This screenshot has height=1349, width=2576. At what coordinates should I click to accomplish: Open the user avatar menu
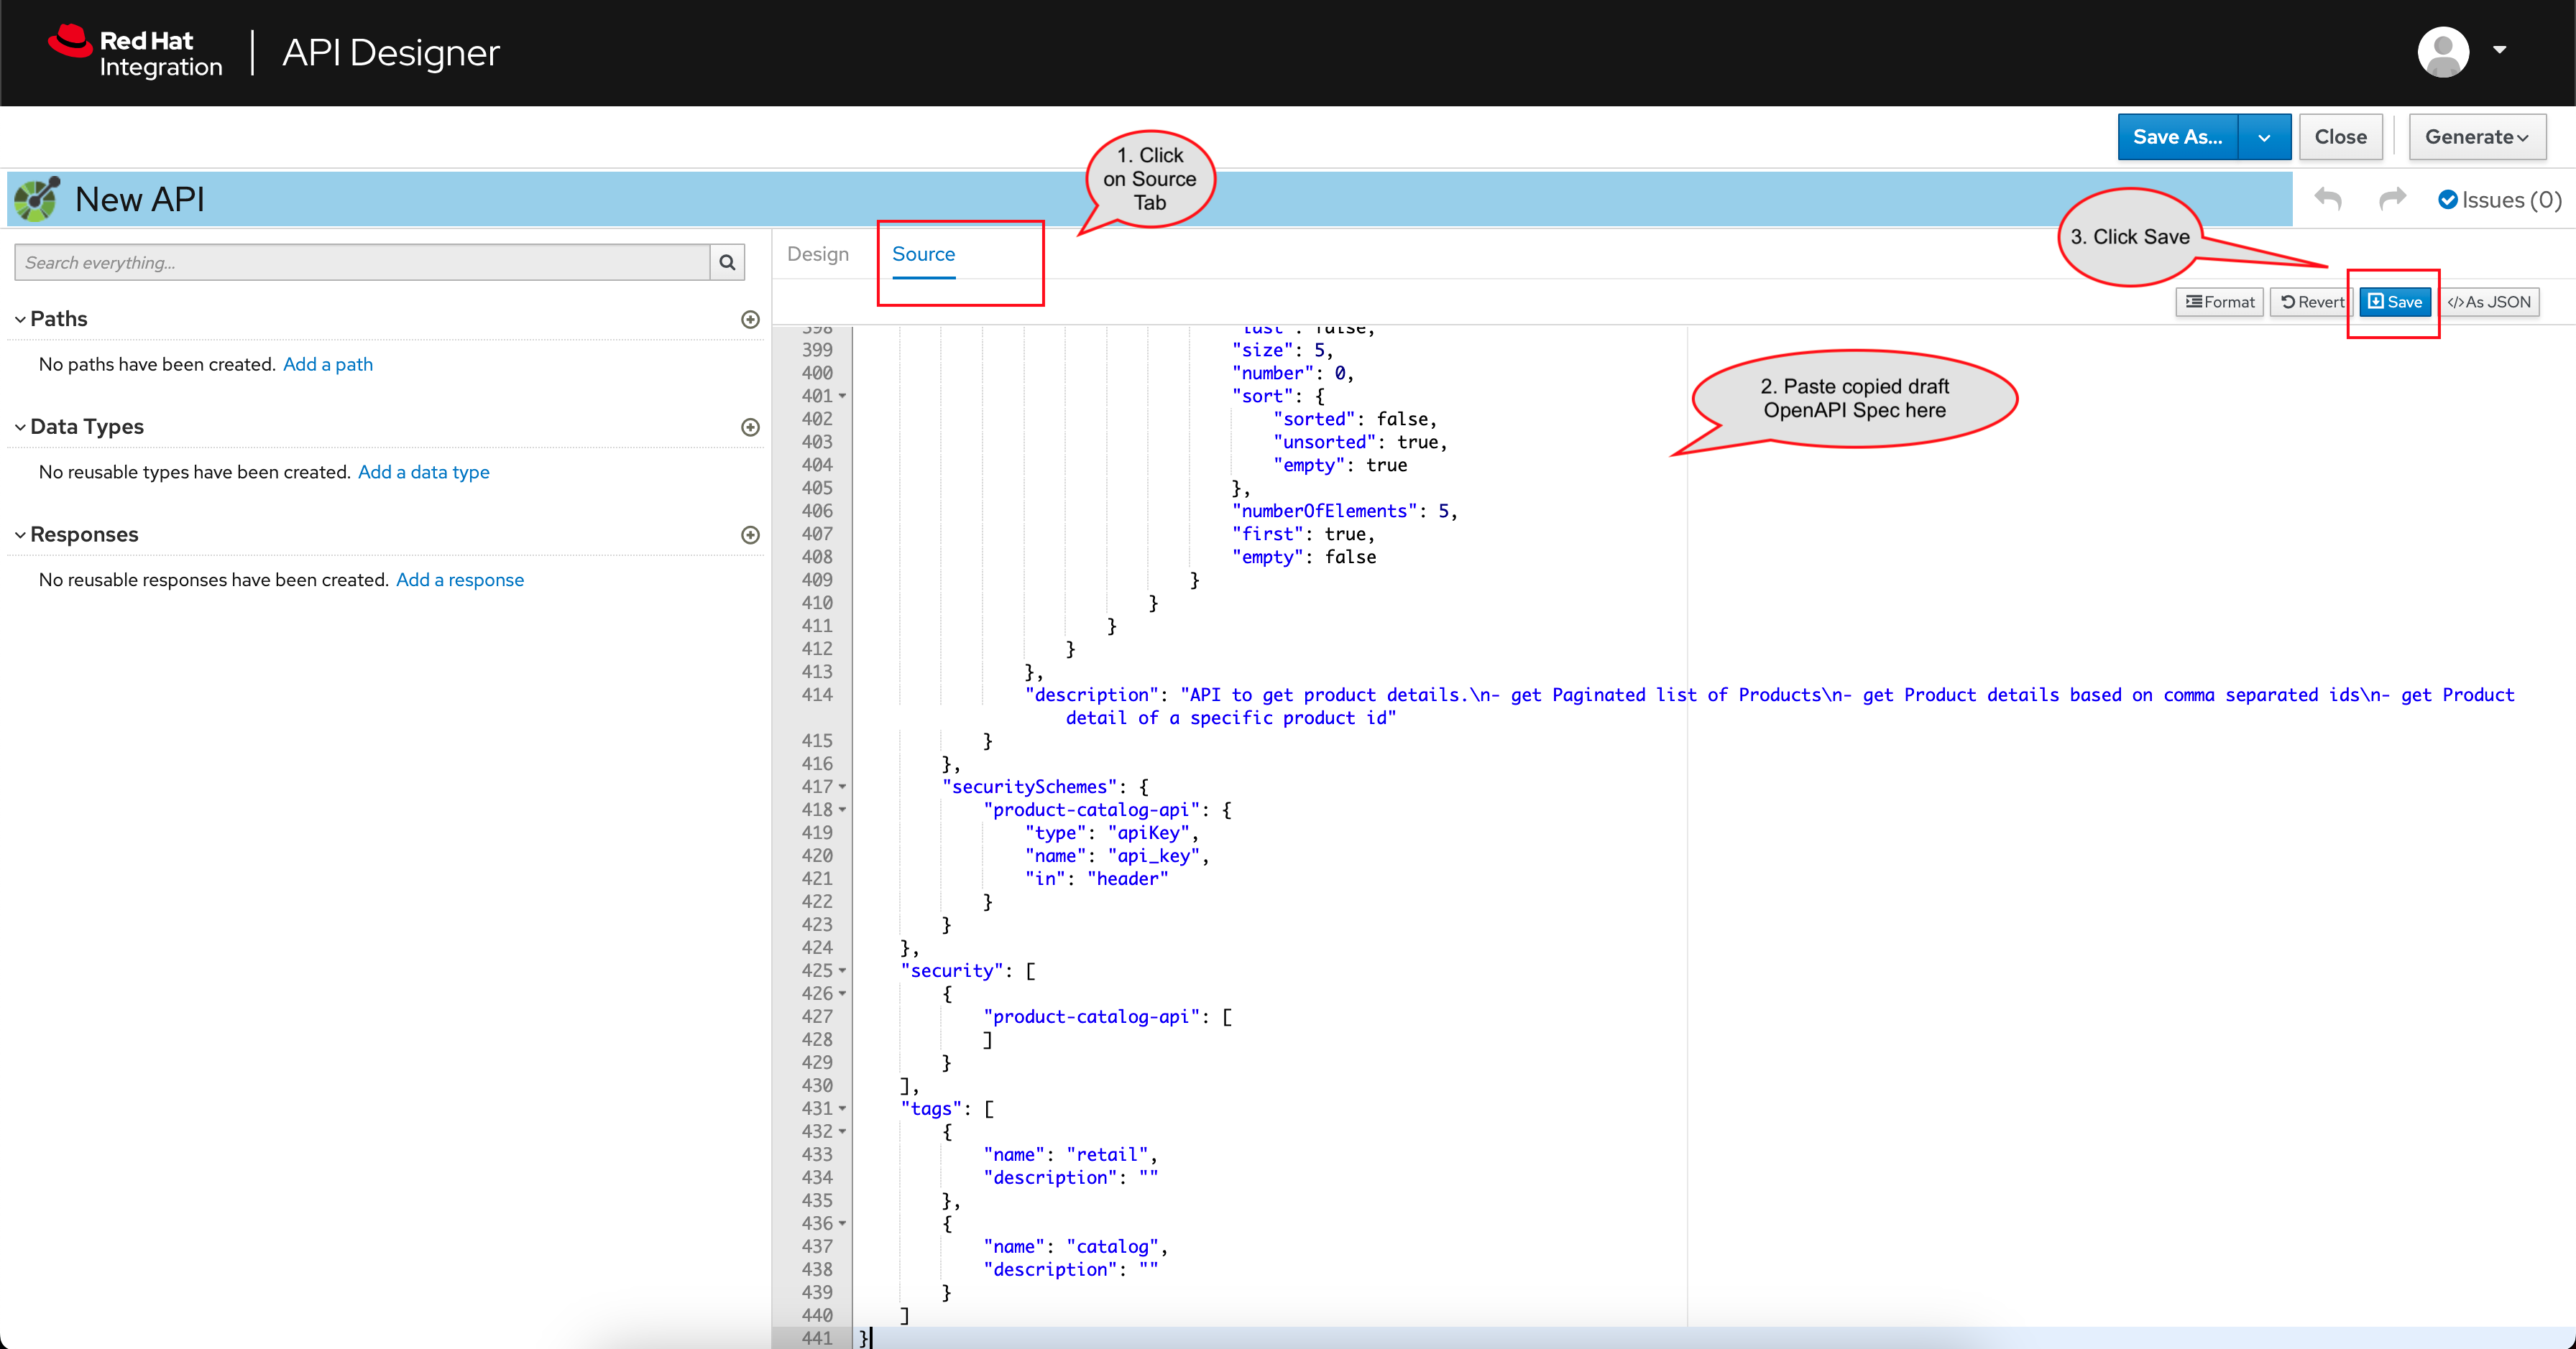click(2443, 52)
